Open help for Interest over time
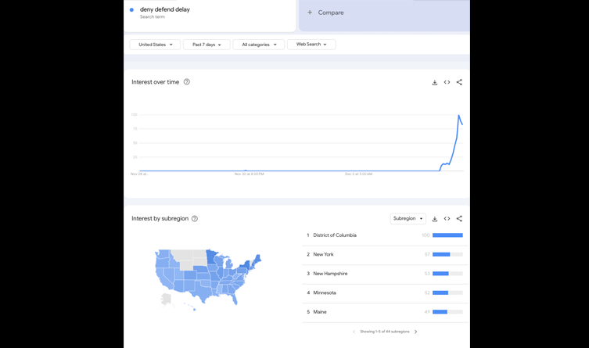 click(x=187, y=82)
